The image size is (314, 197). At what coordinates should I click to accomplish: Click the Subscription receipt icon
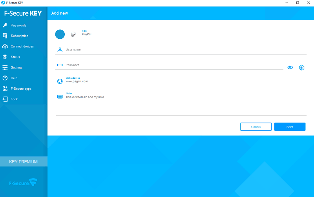click(x=5, y=36)
